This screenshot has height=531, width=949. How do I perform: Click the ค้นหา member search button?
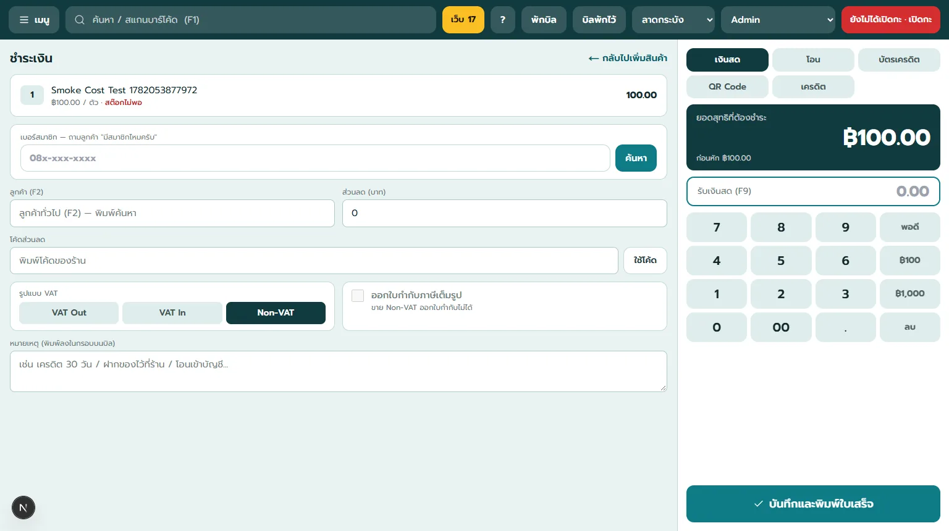(x=636, y=158)
